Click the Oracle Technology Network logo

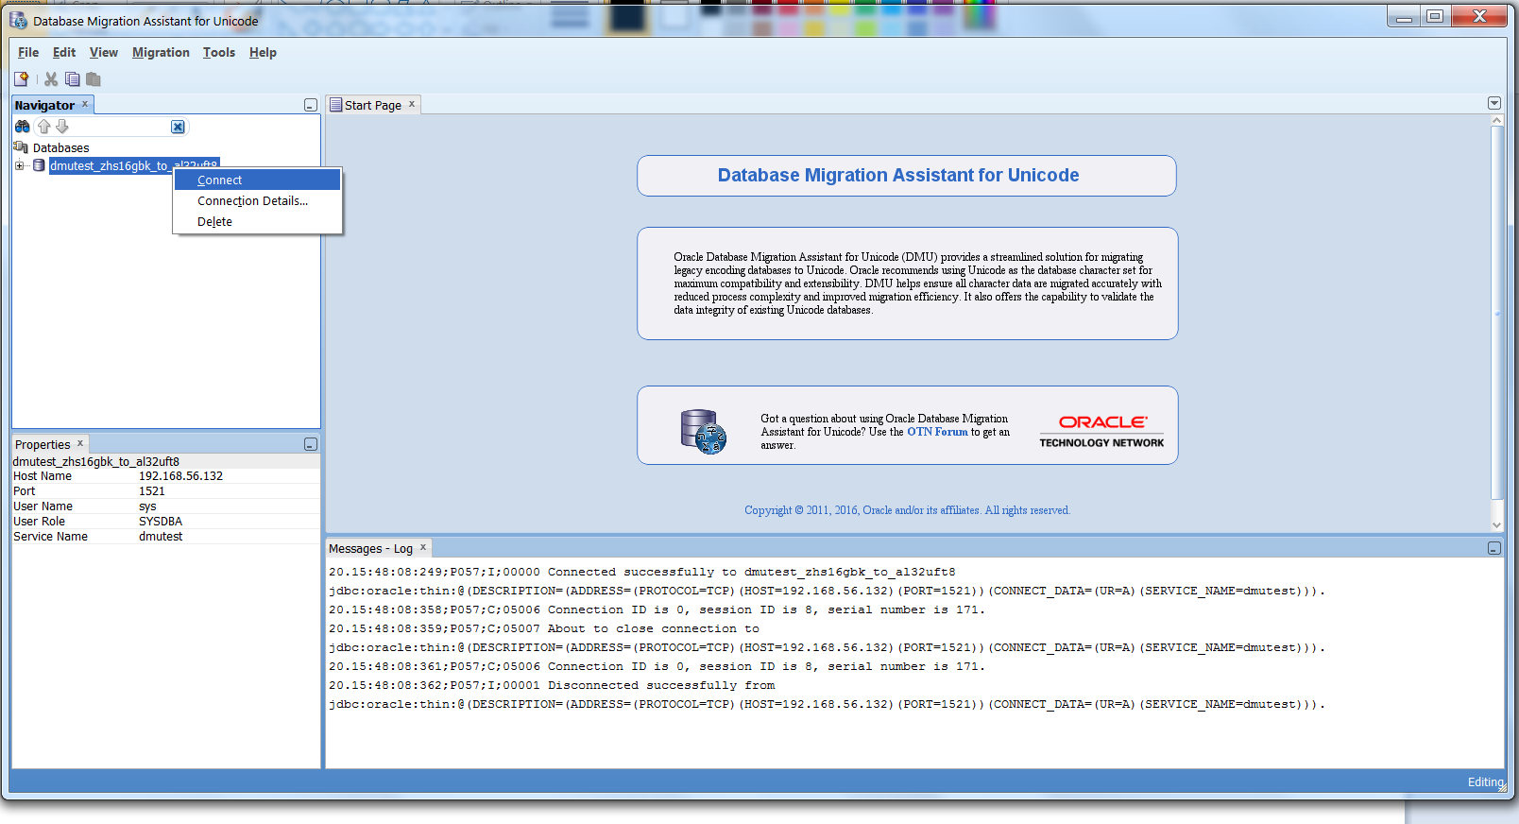1101,431
